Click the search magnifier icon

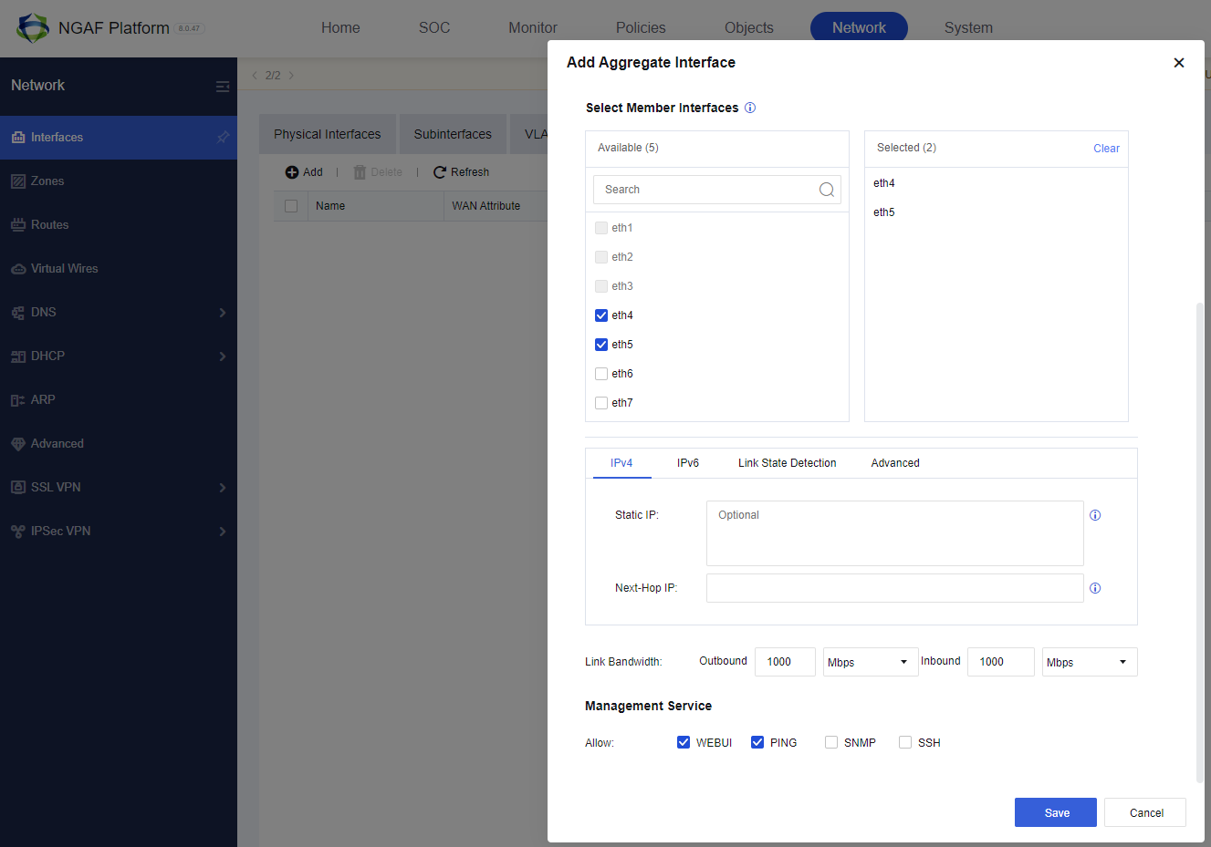point(827,190)
